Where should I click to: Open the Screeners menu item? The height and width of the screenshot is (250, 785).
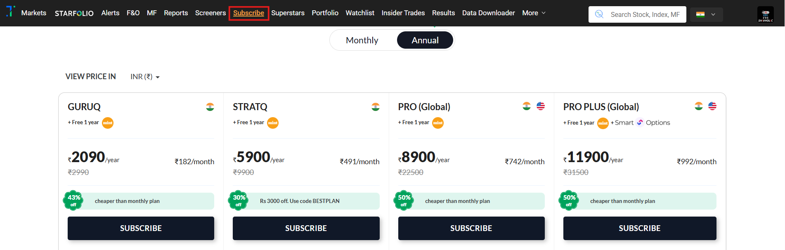[210, 13]
